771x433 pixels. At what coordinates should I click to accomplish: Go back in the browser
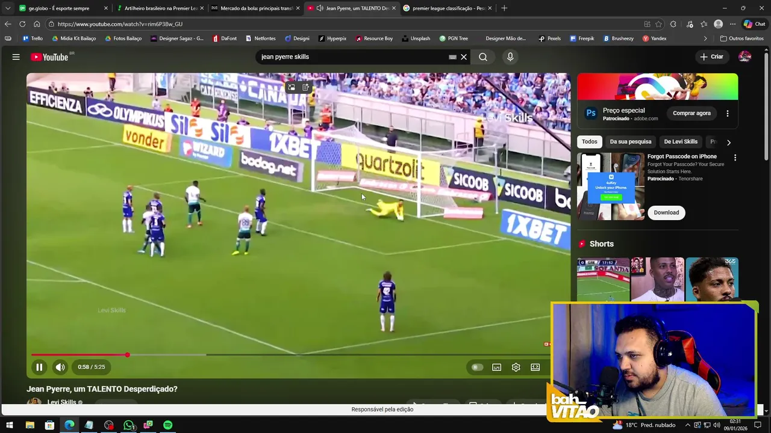tap(7, 24)
